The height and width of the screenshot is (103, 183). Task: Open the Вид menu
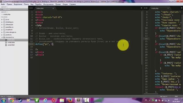[x=32, y=4]
